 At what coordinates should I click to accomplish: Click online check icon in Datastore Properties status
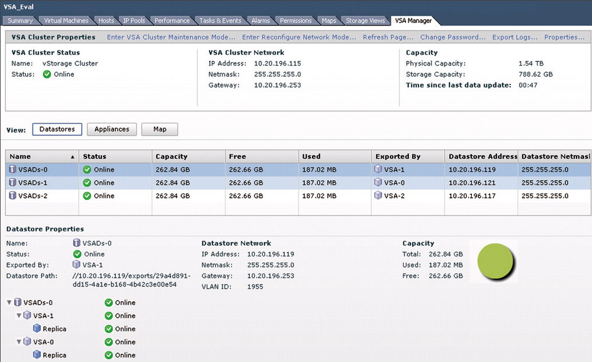[78, 254]
